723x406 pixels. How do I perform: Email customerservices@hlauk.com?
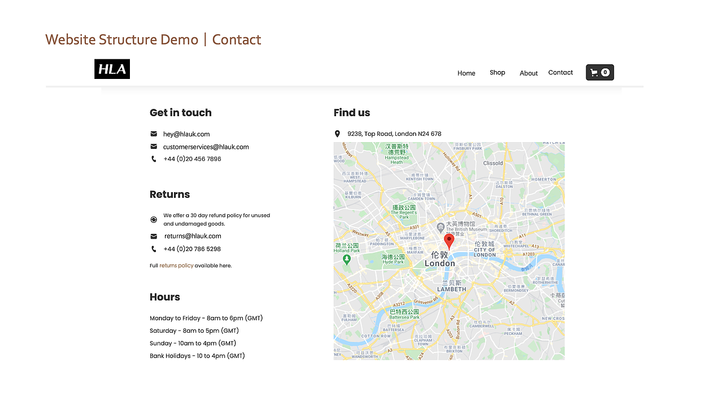point(206,147)
